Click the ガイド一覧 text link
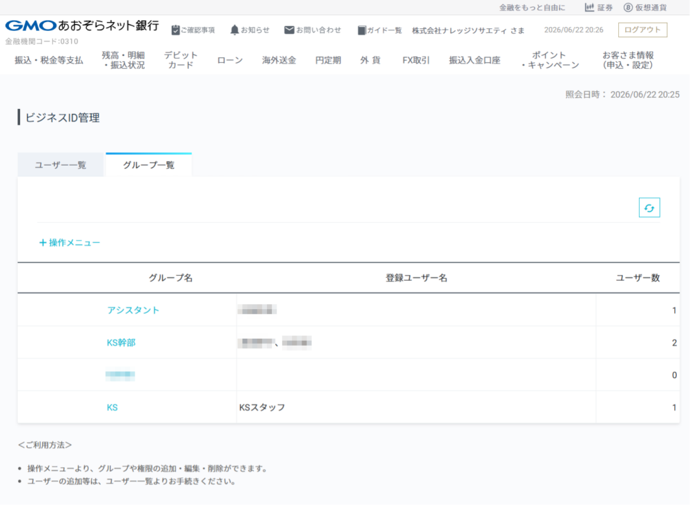The height and width of the screenshot is (505, 690). click(384, 30)
